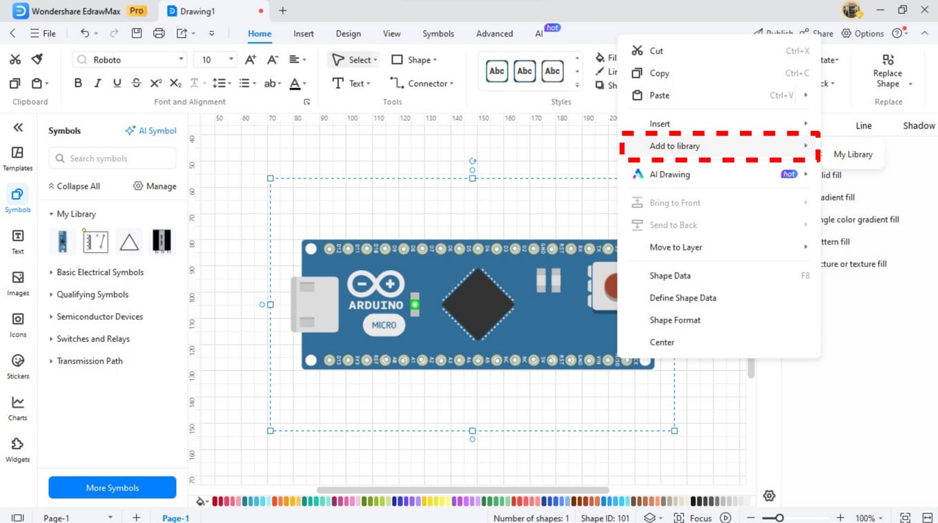Choose Add to library in context menu
This screenshot has height=523, width=938.
[x=720, y=146]
